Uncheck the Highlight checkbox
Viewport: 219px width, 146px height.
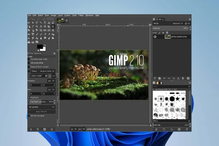(29, 98)
